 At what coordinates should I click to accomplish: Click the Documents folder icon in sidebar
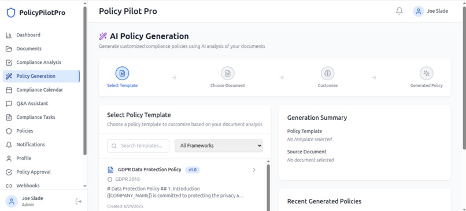(x=9, y=49)
